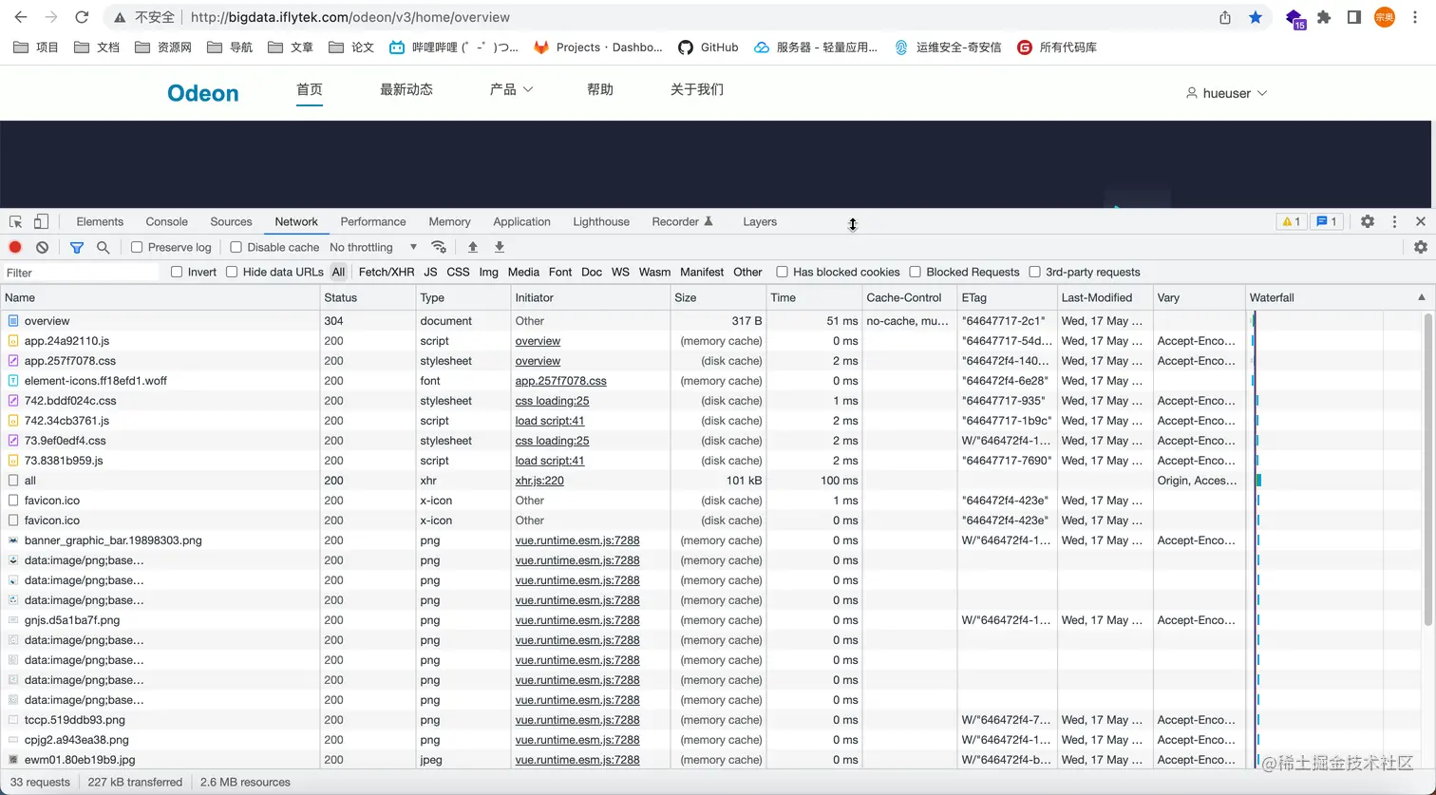This screenshot has height=795, width=1436.
Task: Click the browser back arrow
Action: 21,17
